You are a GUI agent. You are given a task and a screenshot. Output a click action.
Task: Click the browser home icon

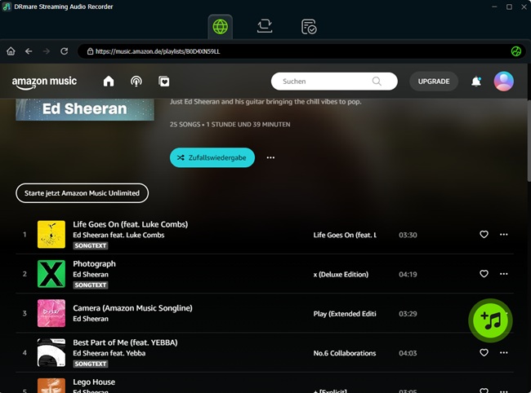tap(11, 51)
